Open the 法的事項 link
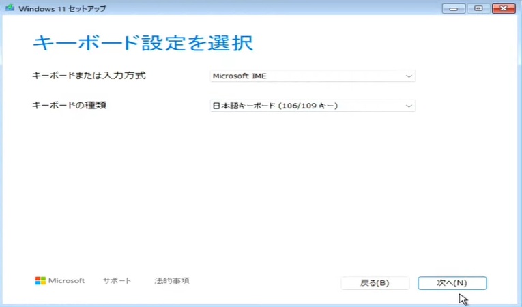 click(x=172, y=280)
